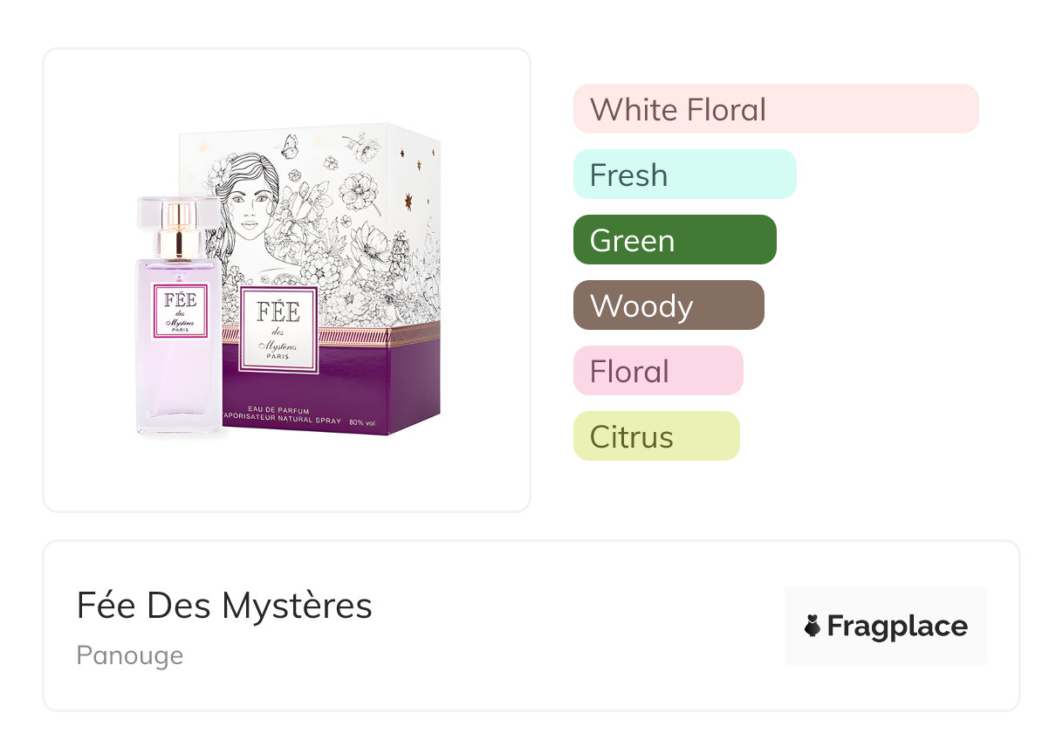Click the purple perfume bottle image
This screenshot has height=754, width=1063.
[x=179, y=314]
